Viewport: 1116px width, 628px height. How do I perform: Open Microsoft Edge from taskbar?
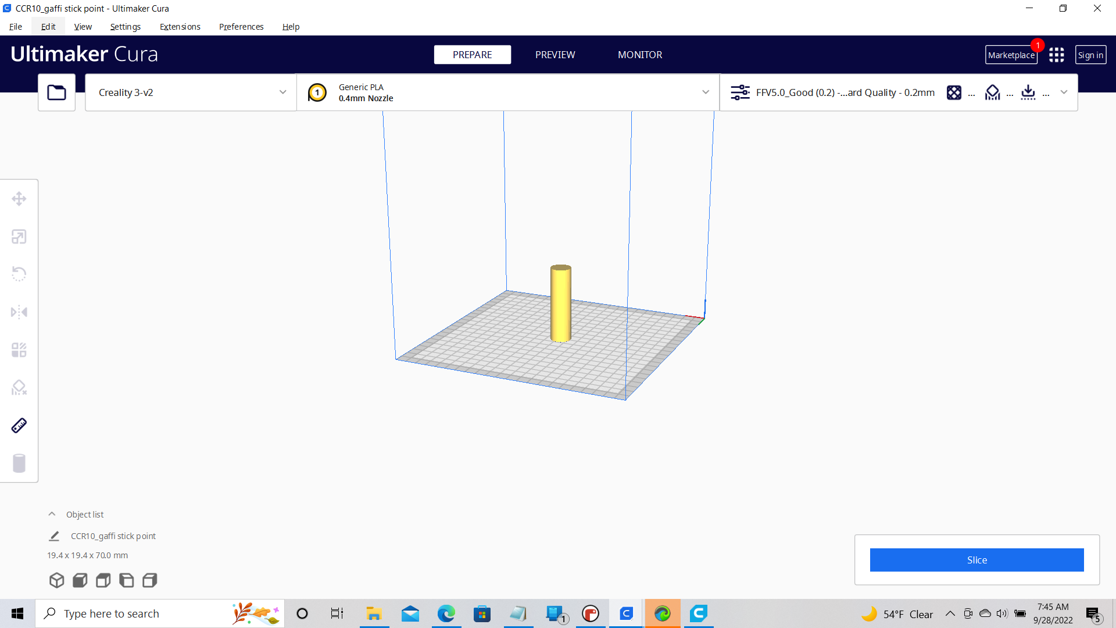(446, 613)
